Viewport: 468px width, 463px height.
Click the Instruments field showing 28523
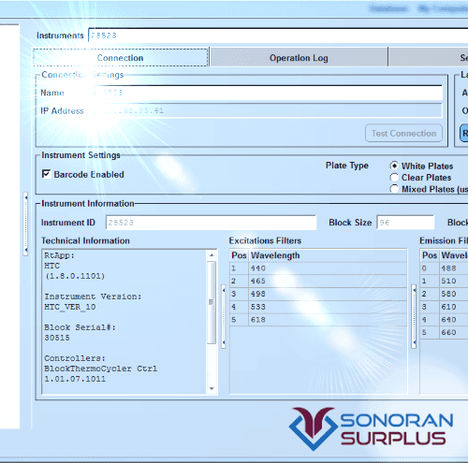278,36
